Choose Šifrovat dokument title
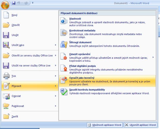 pos(80,42)
